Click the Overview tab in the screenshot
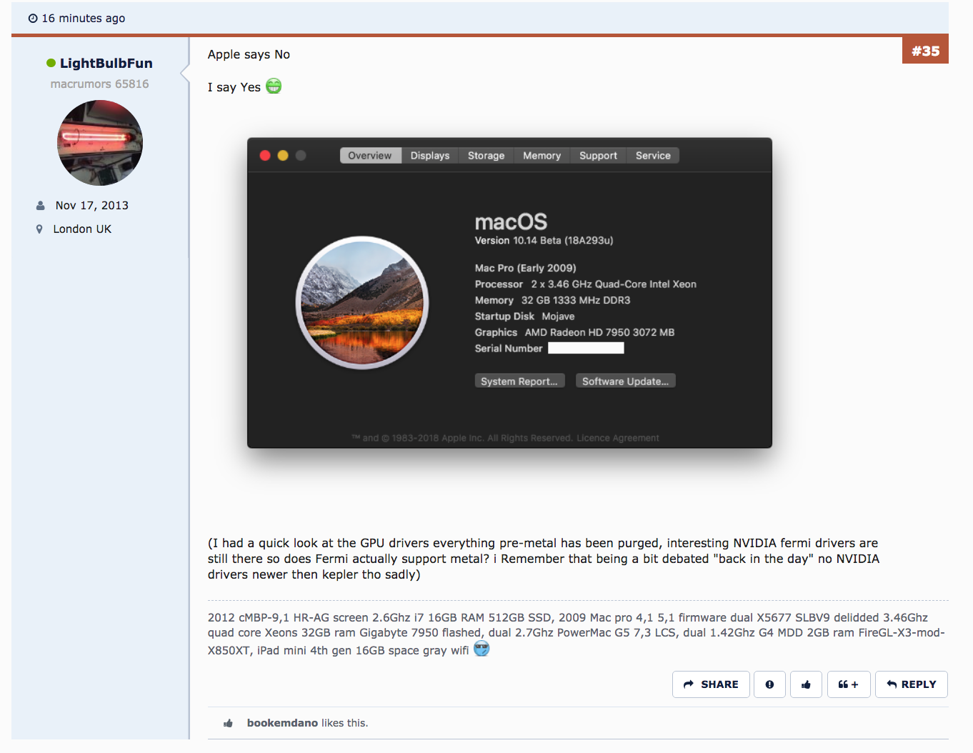The width and height of the screenshot is (973, 753). (370, 156)
